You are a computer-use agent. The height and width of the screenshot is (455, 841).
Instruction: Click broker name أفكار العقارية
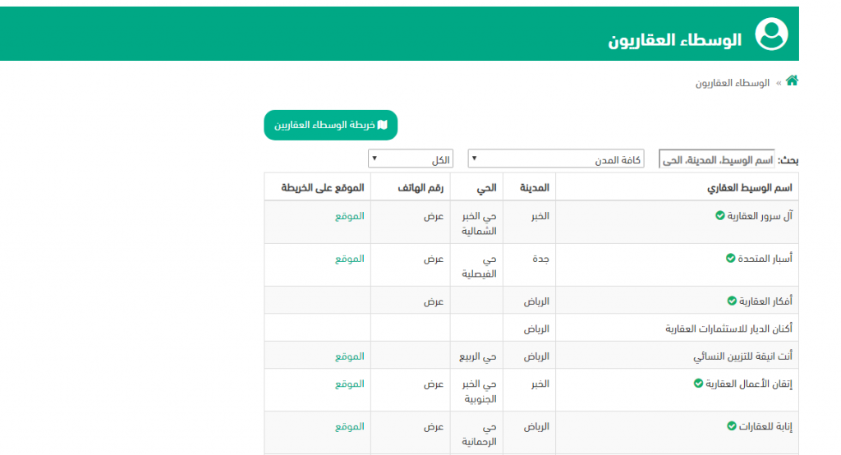pyautogui.click(x=765, y=301)
